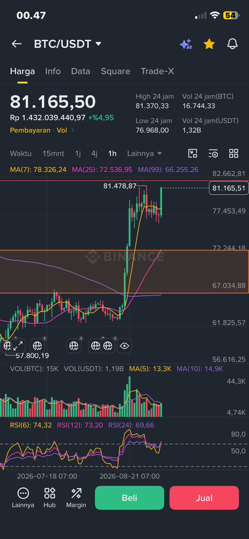Tap the Vol 24 jam(USDT) value 1,32B
The height and width of the screenshot is (539, 249).
191,130
